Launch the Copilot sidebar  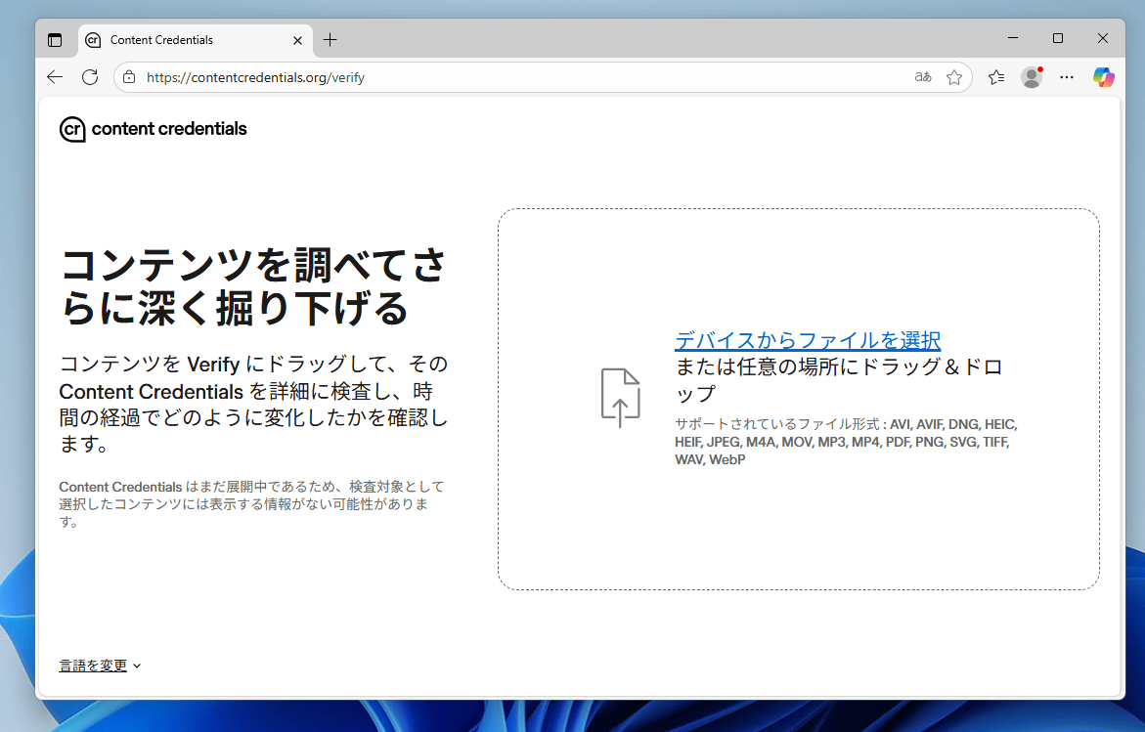(1103, 77)
